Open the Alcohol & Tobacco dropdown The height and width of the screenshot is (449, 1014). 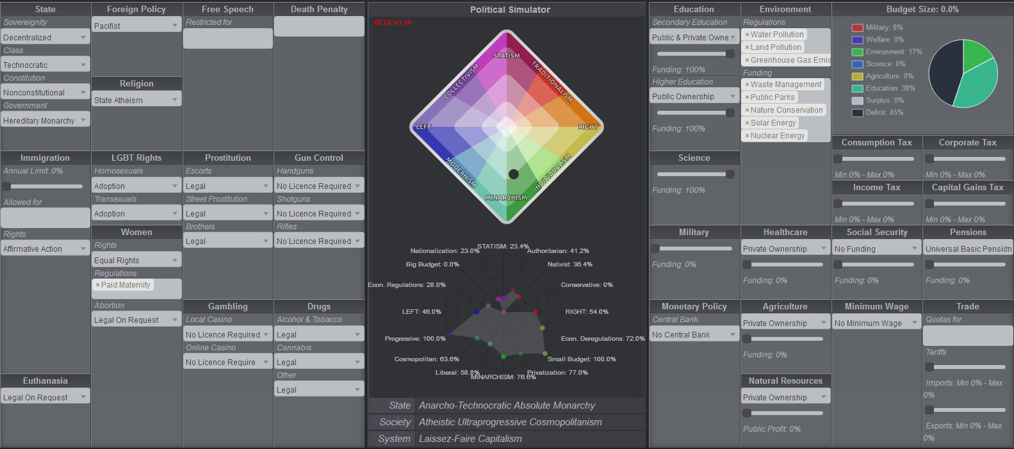point(319,334)
